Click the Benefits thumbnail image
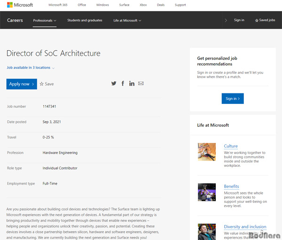The width and height of the screenshot is (282, 240). click(207, 192)
